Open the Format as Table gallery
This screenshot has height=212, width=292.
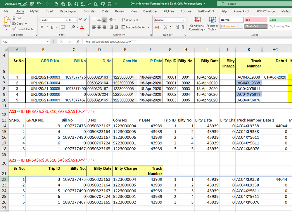click(x=212, y=24)
